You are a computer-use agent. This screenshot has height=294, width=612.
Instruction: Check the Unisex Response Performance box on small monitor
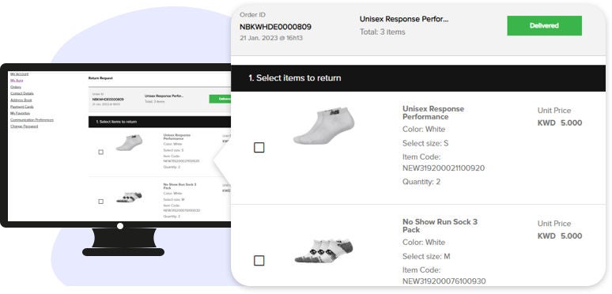[100, 152]
